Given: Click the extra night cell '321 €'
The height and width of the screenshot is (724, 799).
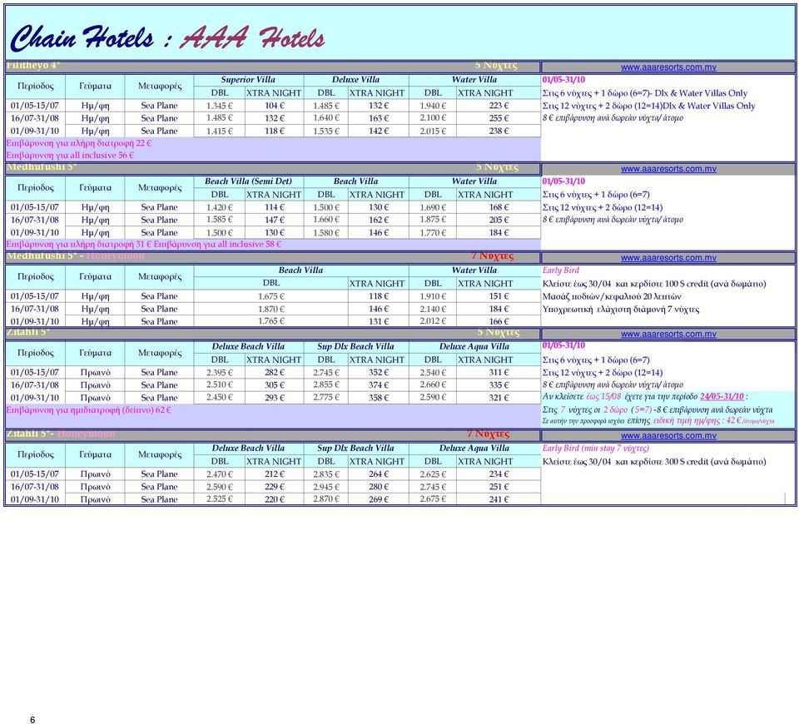Looking at the screenshot, I should [499, 398].
